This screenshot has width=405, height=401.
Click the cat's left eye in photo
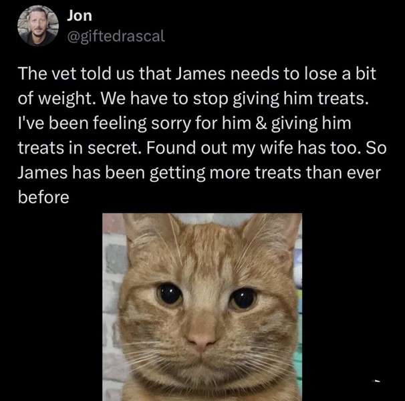click(x=169, y=295)
